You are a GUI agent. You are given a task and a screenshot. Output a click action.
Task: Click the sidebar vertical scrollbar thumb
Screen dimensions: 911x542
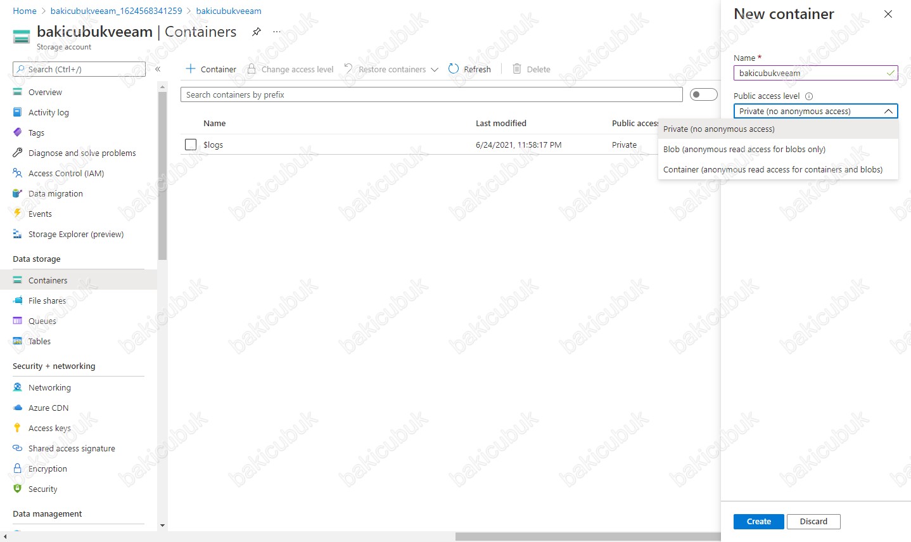coord(163,176)
